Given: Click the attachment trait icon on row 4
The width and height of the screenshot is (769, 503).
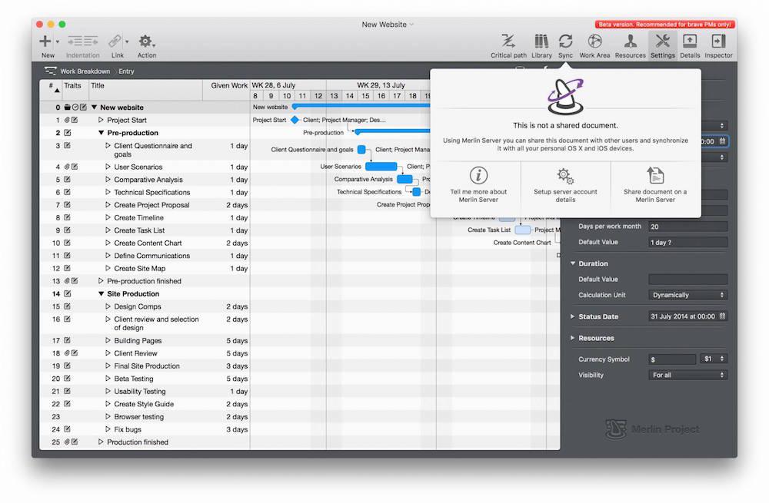Looking at the screenshot, I should point(67,167).
